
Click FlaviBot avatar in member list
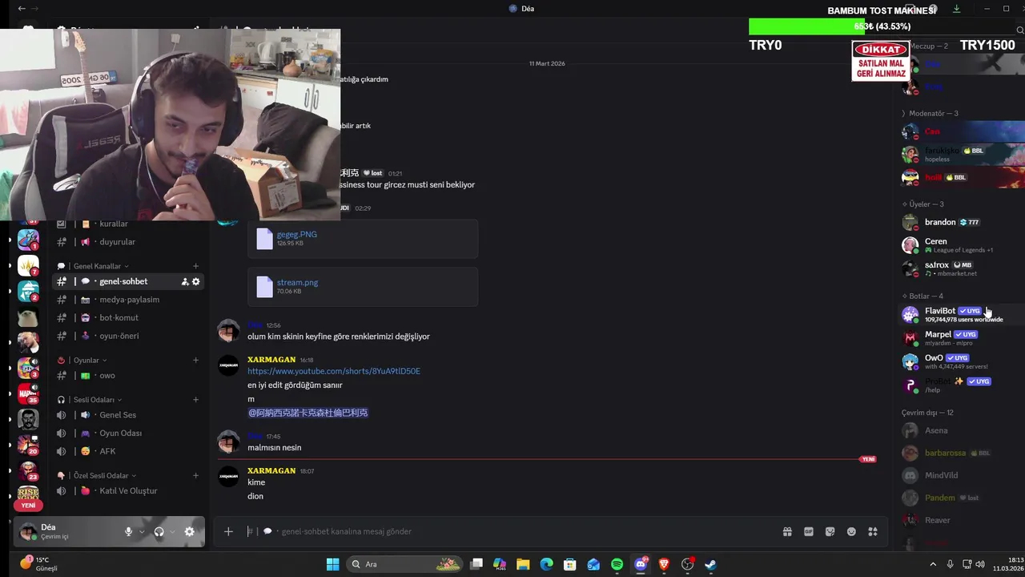tap(910, 314)
